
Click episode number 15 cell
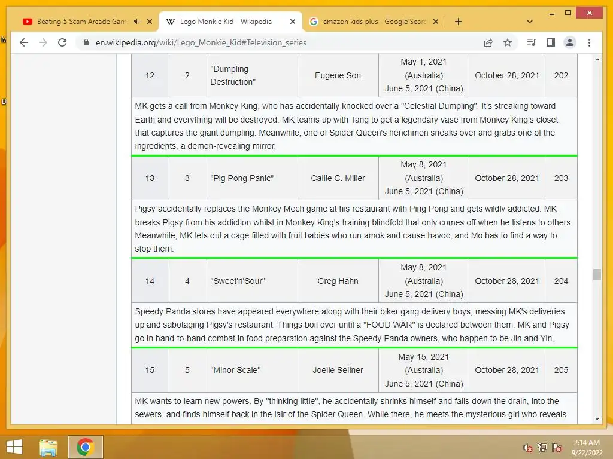(150, 370)
